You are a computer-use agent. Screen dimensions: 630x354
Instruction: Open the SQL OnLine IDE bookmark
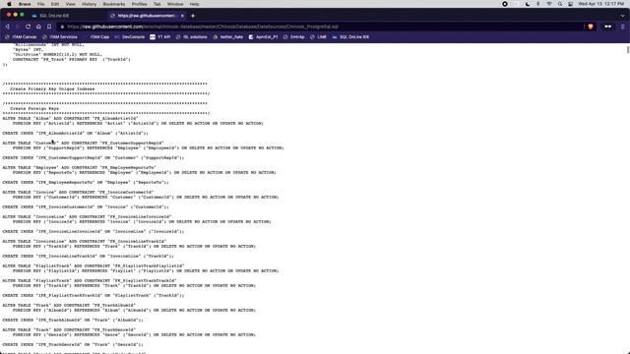point(350,37)
